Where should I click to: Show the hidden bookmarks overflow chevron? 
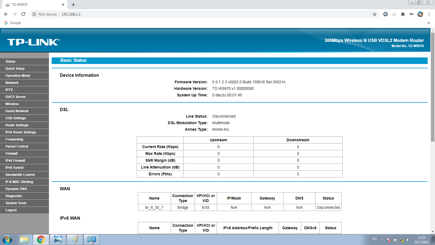click(429, 23)
